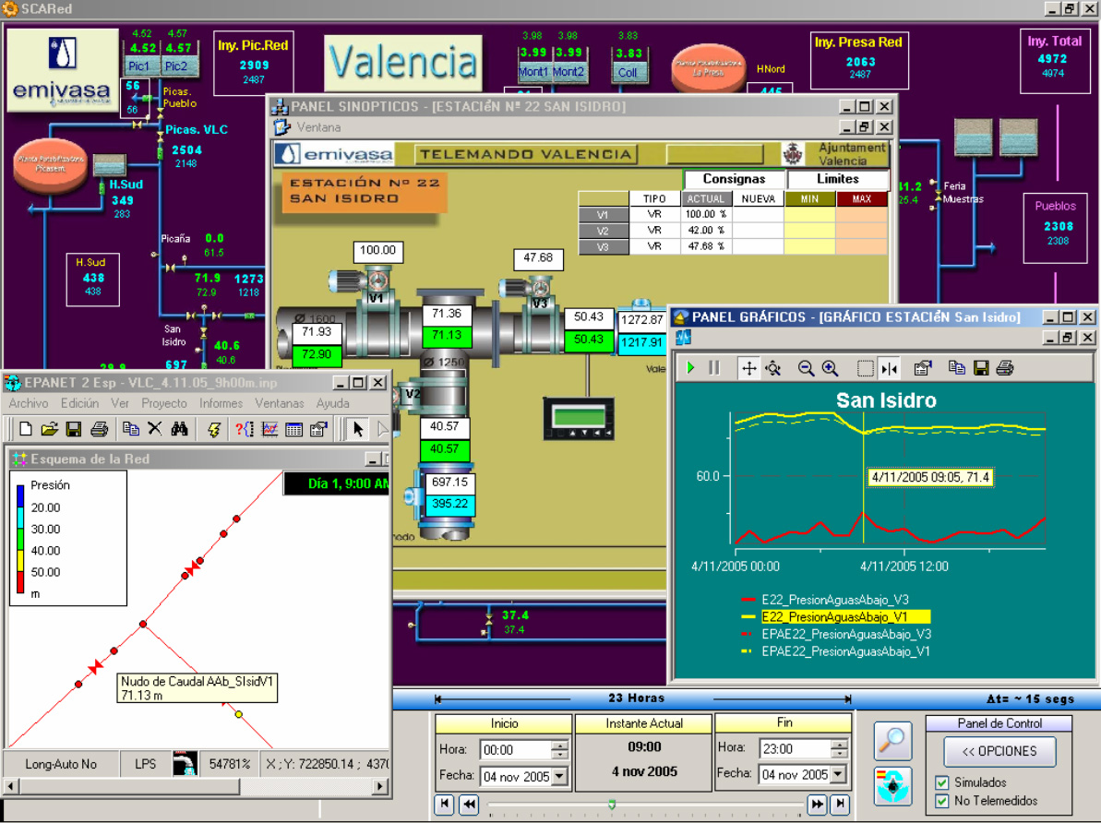Click the Inicio Hora spinner arrows
Screen dimensions: 1101x823
coord(559,749)
